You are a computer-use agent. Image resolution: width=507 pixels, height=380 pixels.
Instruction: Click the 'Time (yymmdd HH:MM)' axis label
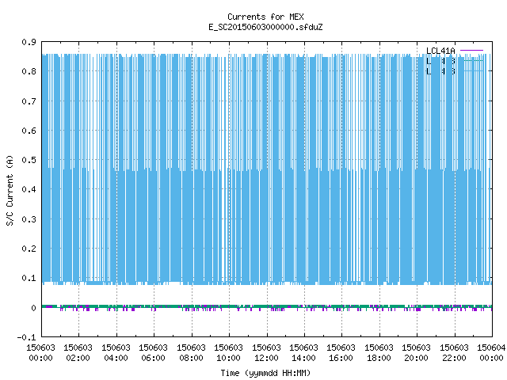pos(265,373)
